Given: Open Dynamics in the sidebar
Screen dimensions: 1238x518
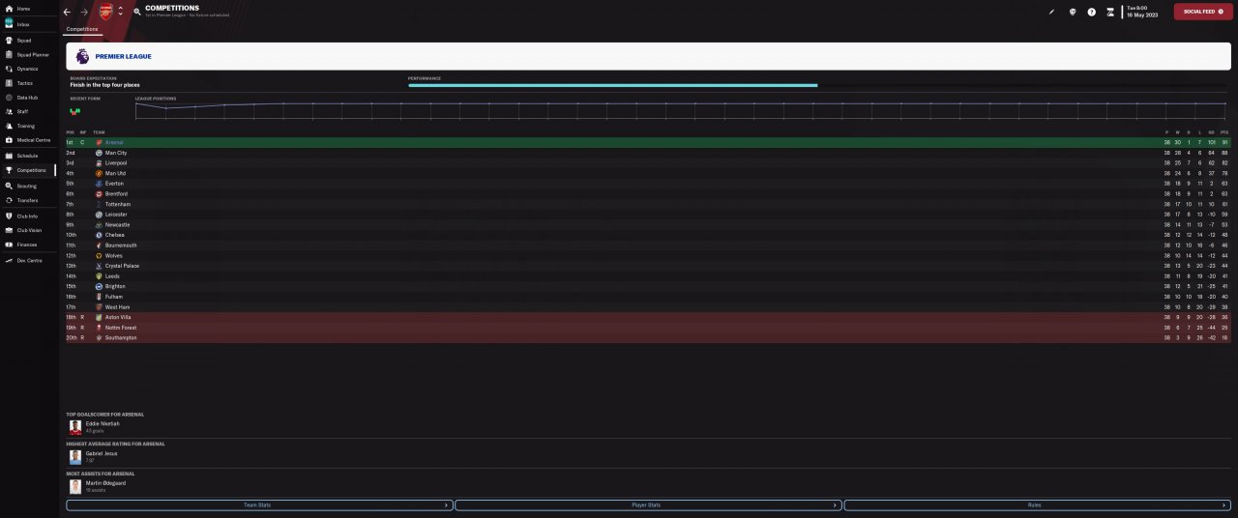Looking at the screenshot, I should (27, 69).
